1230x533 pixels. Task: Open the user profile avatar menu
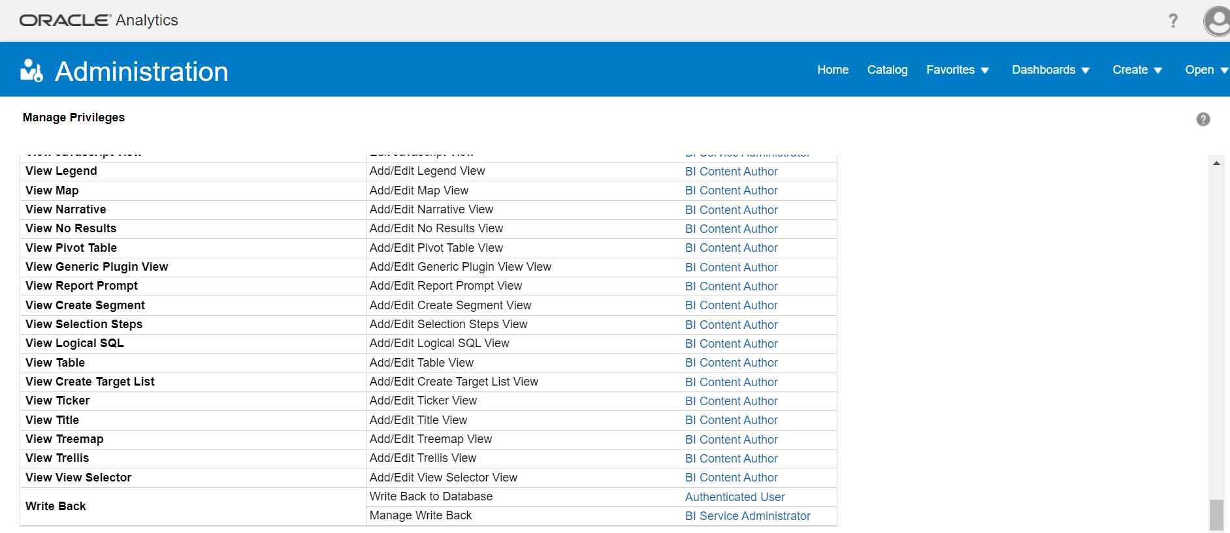(1217, 21)
